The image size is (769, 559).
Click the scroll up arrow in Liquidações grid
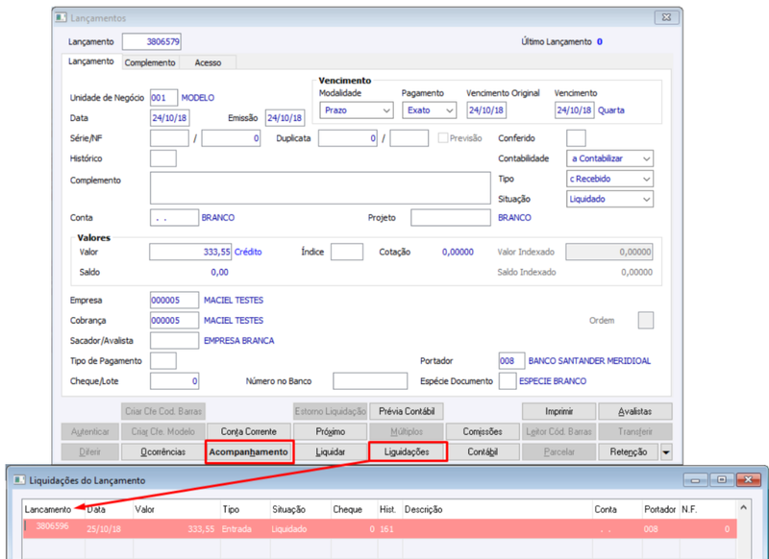[743, 508]
